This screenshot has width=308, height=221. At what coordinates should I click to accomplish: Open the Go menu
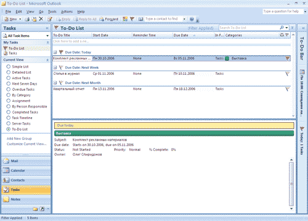click(41, 12)
